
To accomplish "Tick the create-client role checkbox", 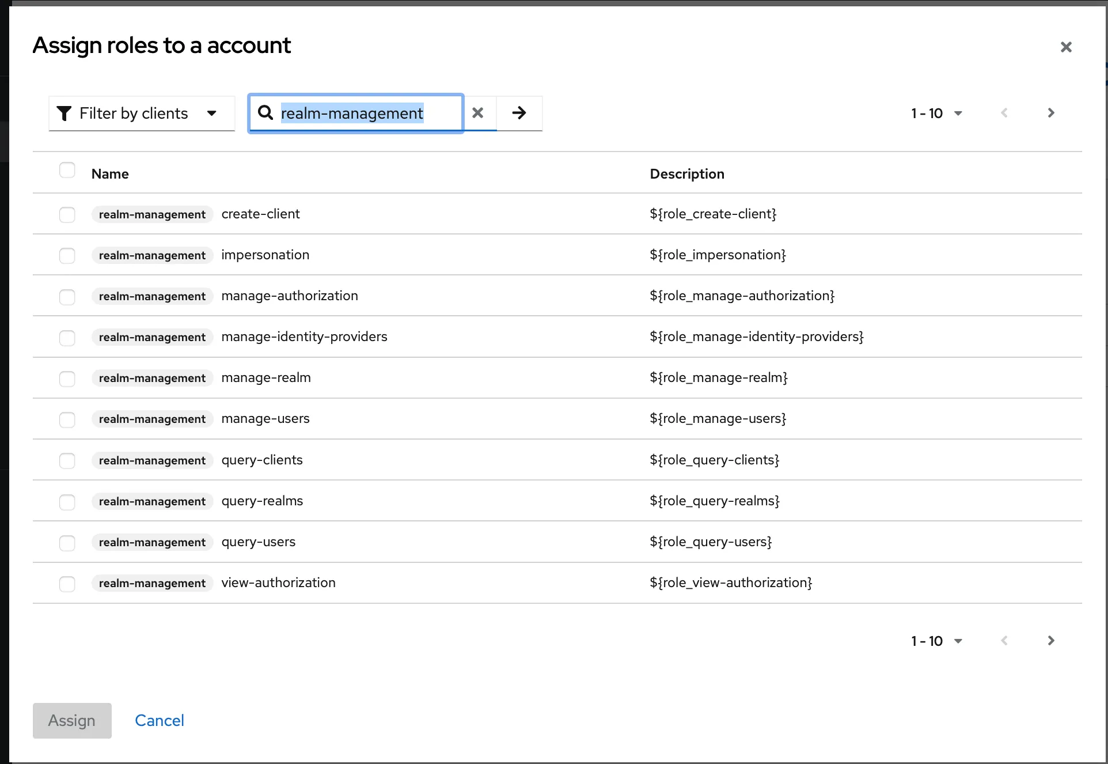I will click(x=67, y=214).
